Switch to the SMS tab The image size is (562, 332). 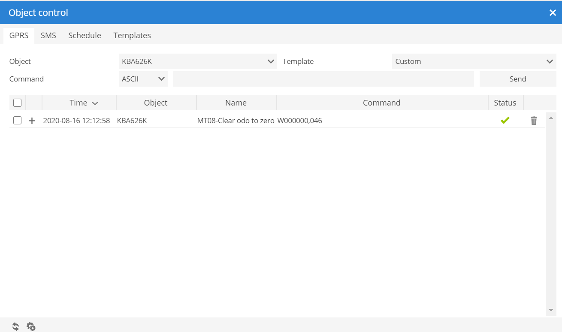tap(48, 36)
